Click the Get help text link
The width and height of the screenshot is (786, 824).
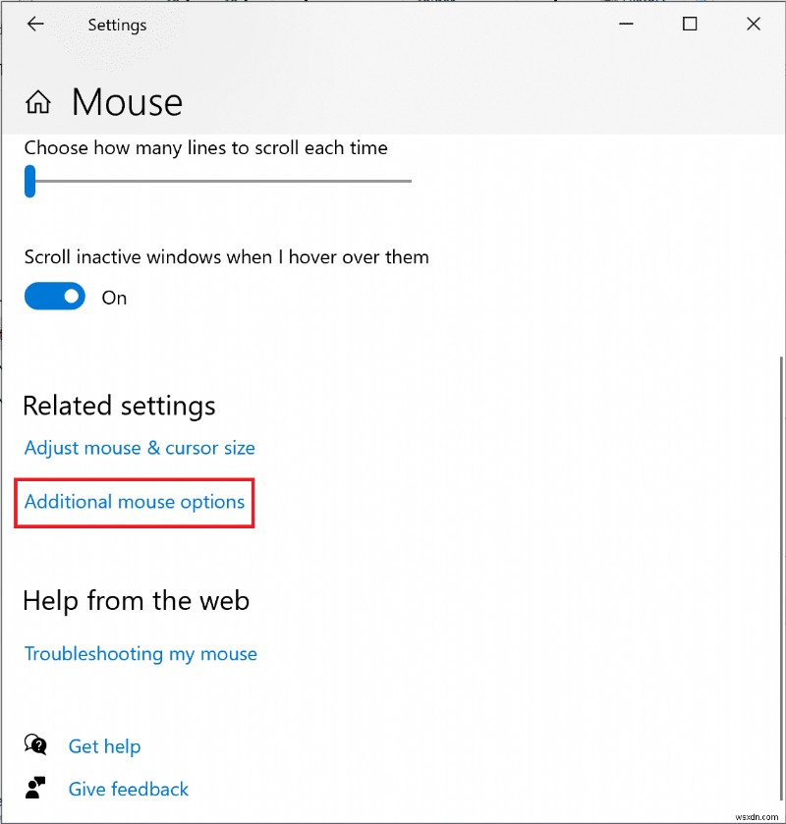pyautogui.click(x=104, y=746)
